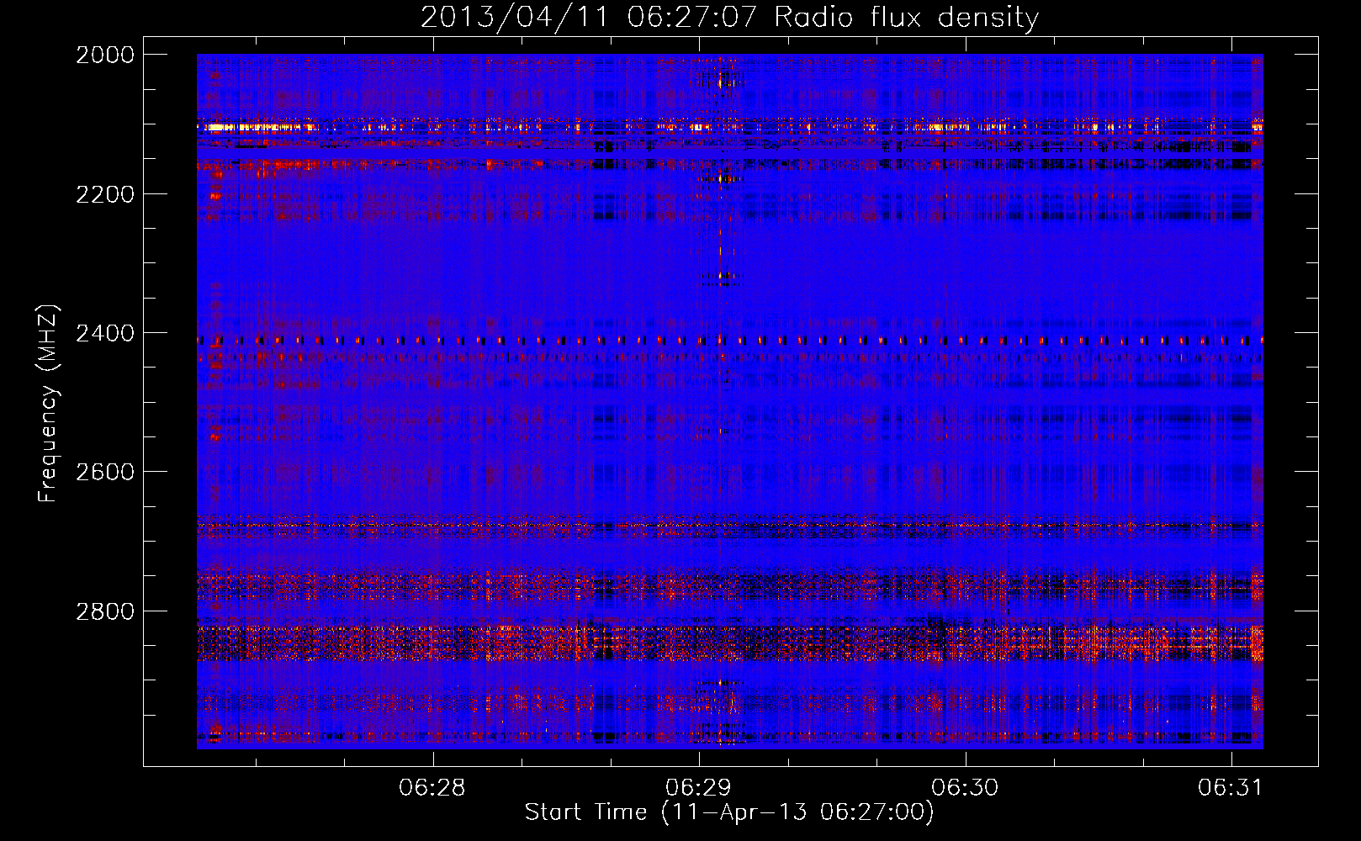Click the "Start Time (11-Apr-13 06:27:00)" axis title
Screen dimensions: 1361x841
click(x=729, y=812)
